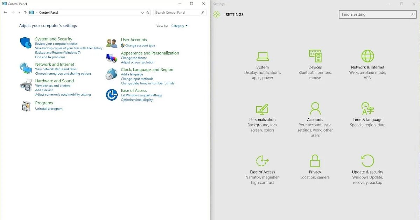Image resolution: width=420 pixels, height=220 pixels.
Task: Open the Update & security refresh icon in Settings
Action: pyautogui.click(x=367, y=161)
